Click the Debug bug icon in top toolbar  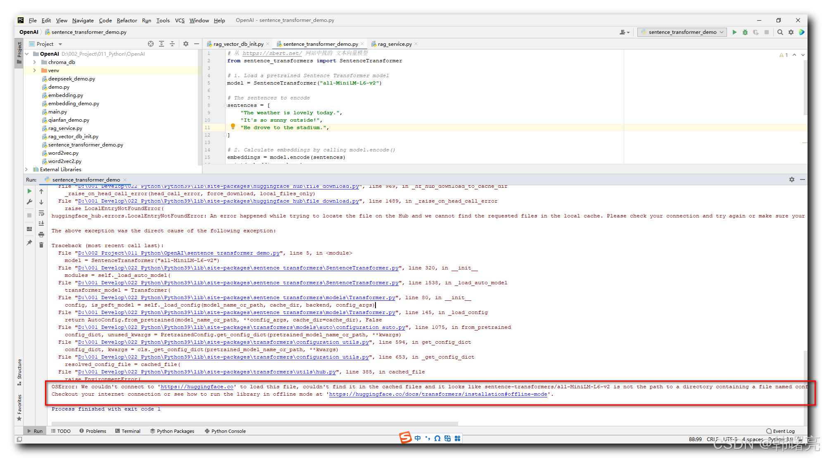pyautogui.click(x=745, y=32)
